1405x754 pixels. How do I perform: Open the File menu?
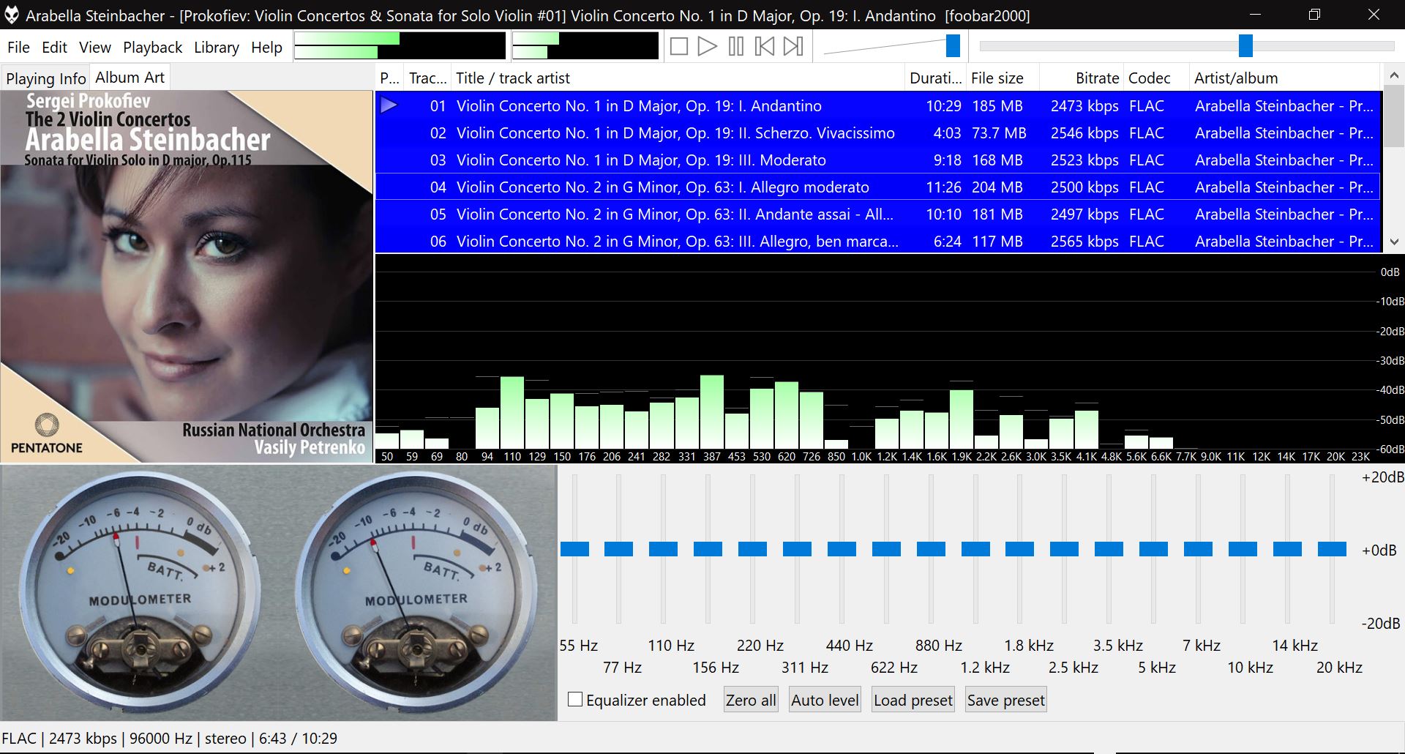[x=18, y=48]
